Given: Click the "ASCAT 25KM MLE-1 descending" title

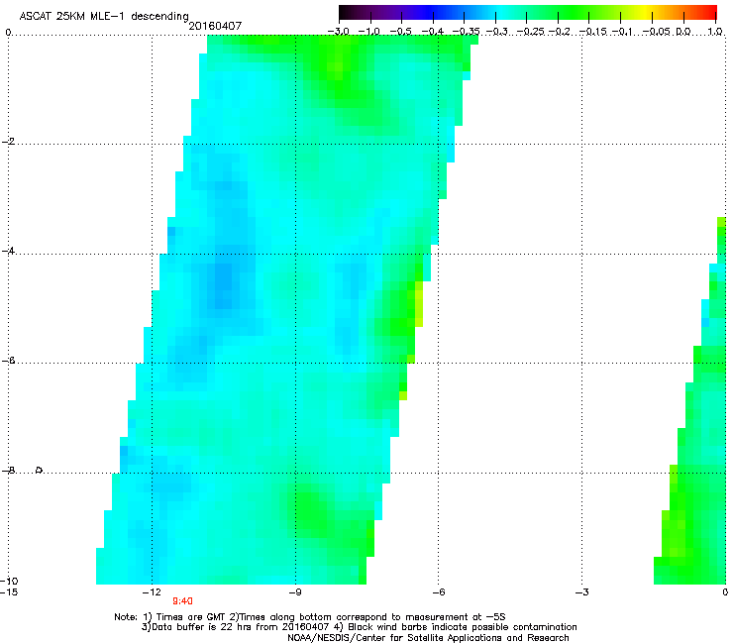Looking at the screenshot, I should 104,17.
